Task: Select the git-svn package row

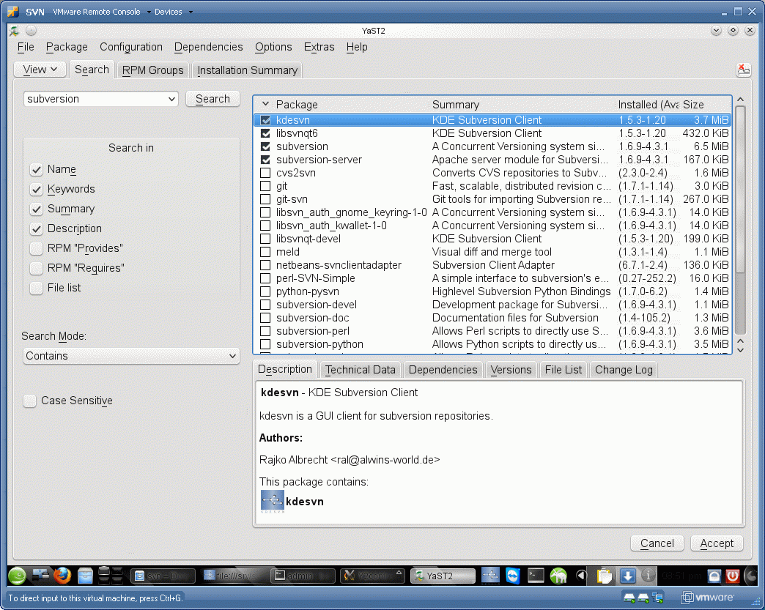Action: click(492, 199)
